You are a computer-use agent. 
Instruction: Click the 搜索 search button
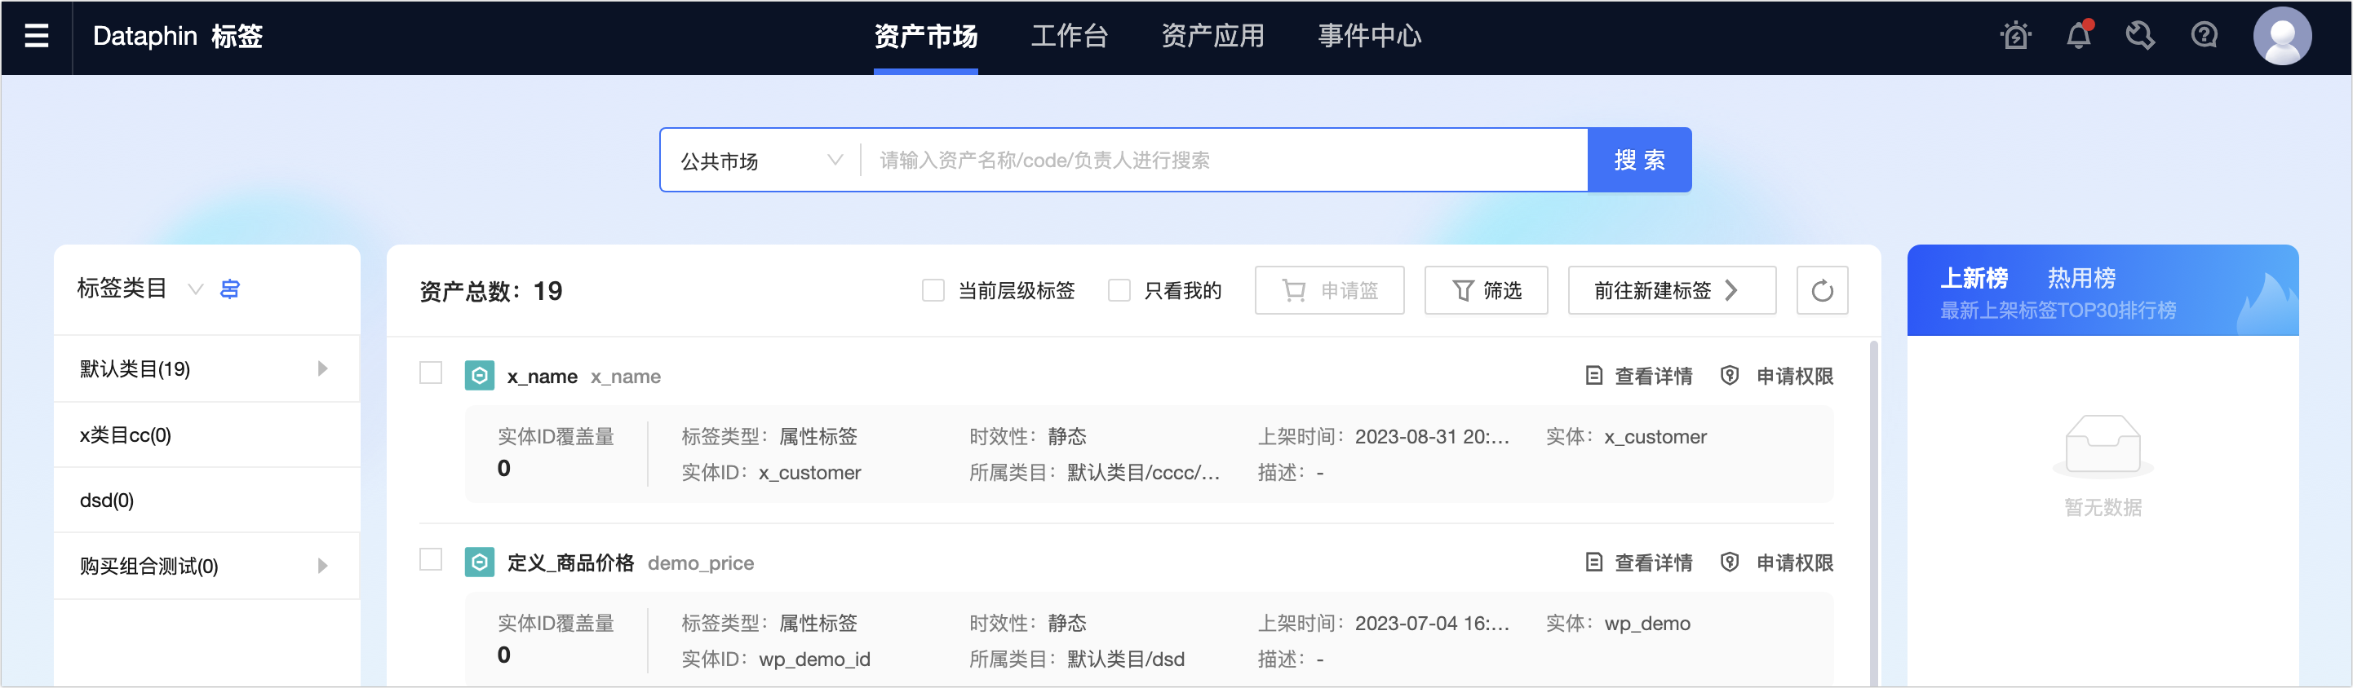(x=1640, y=161)
